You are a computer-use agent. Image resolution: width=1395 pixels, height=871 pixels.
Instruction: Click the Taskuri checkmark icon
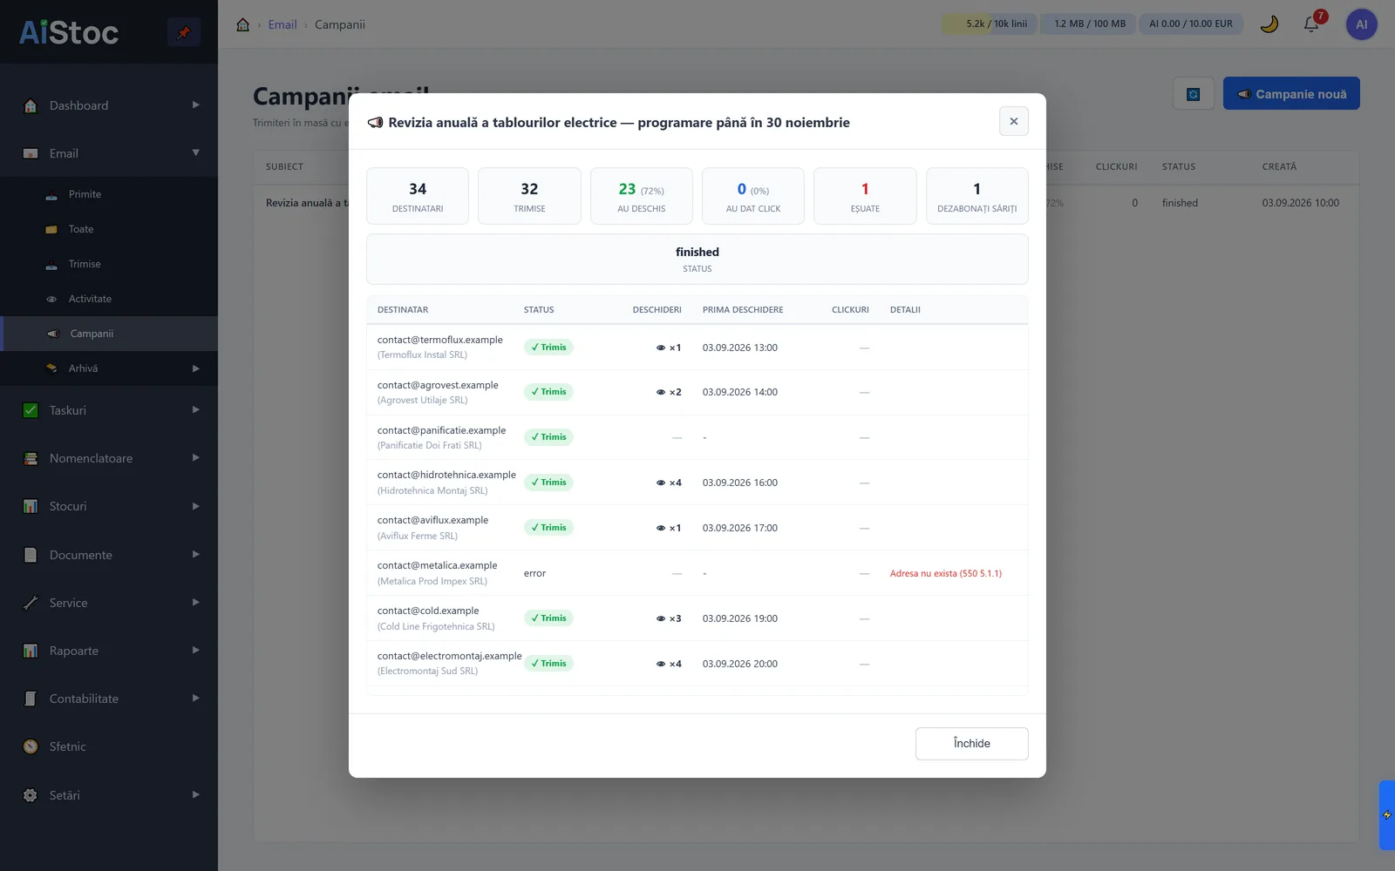click(x=31, y=410)
